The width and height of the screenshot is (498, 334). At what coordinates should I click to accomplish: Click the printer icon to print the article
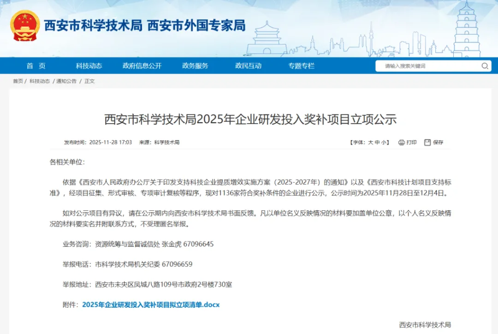pos(401,142)
